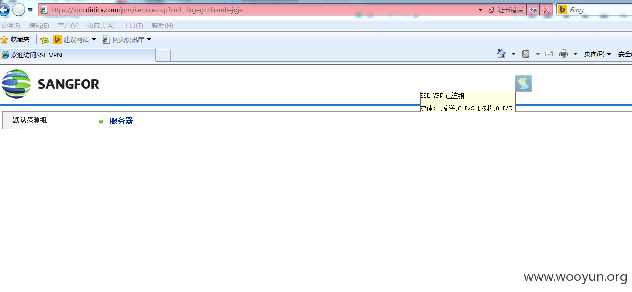The image size is (632, 292).
Task: Expand the printer options dropdown arrow
Action: [575, 54]
